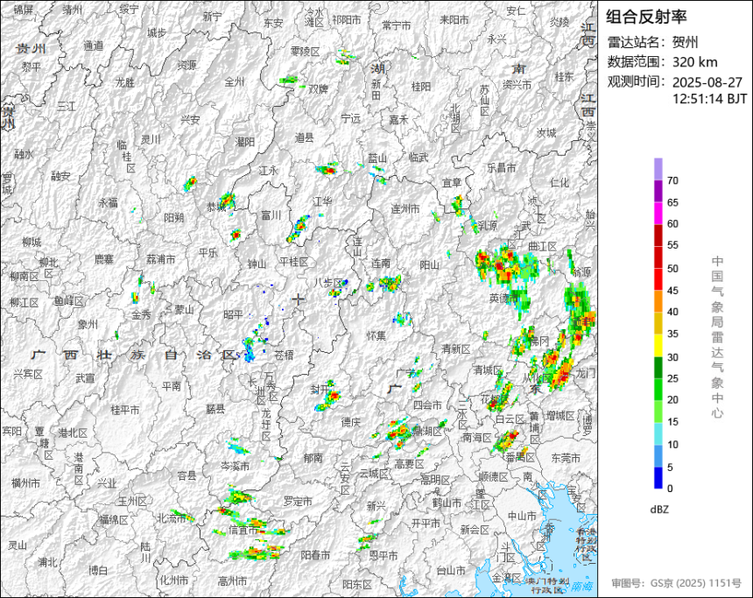Select the 横州市 city label

pyautogui.click(x=26, y=482)
